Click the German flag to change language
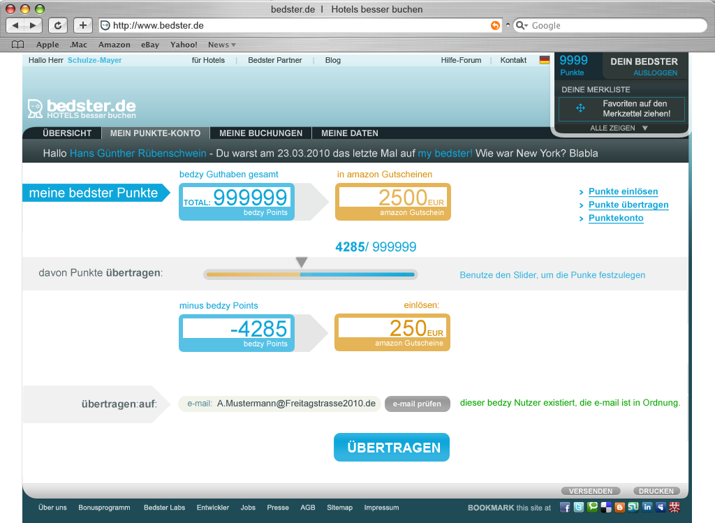 (x=545, y=60)
